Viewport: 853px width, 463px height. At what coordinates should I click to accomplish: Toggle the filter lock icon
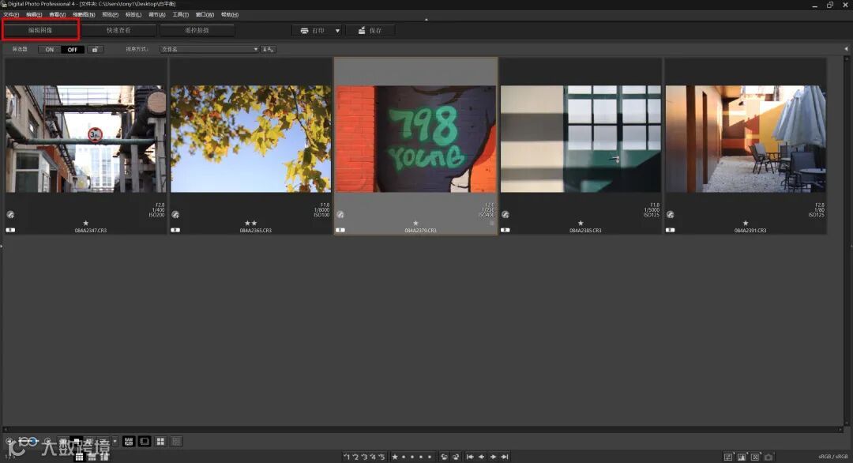click(95, 49)
